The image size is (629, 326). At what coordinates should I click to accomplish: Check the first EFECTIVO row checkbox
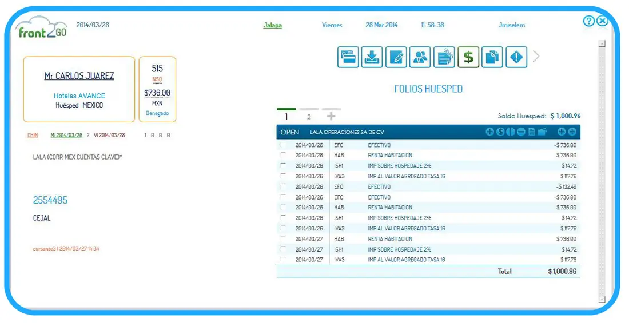point(283,145)
